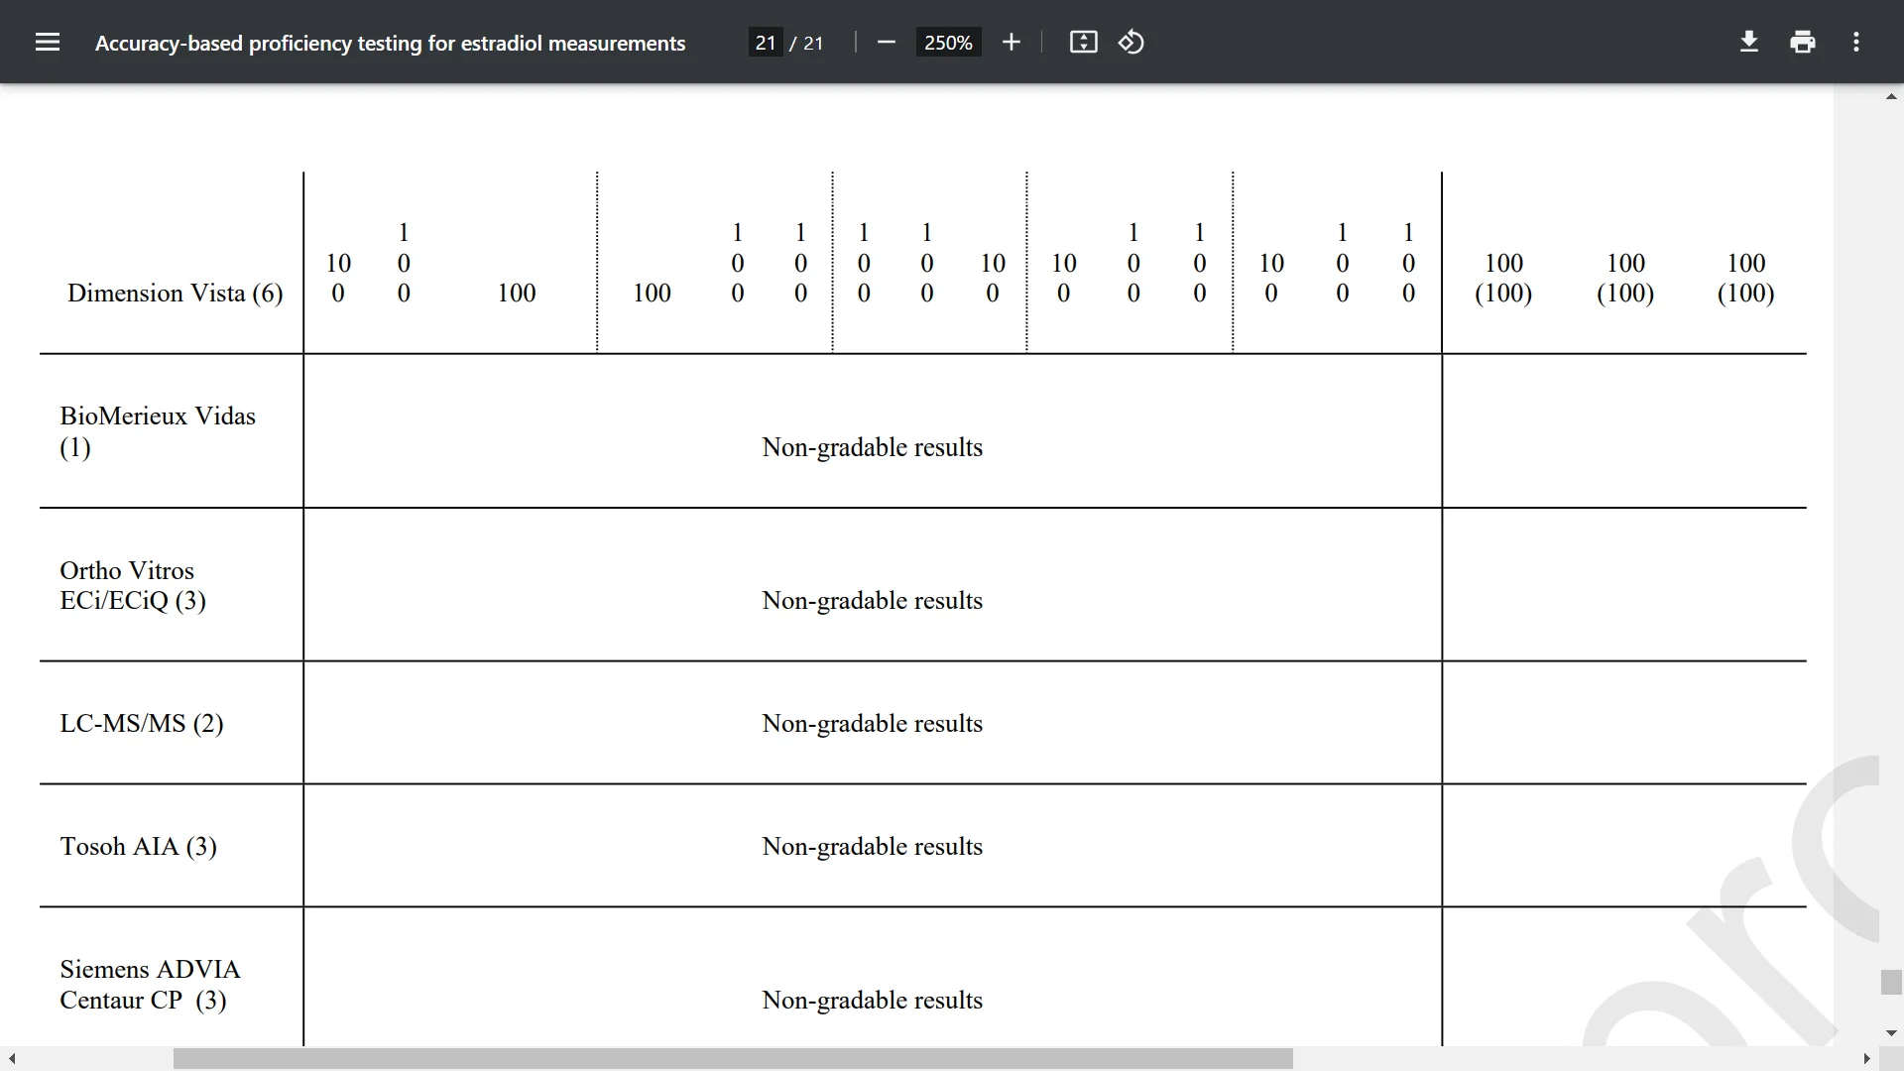The width and height of the screenshot is (1904, 1071).
Task: Click the 'Tosoh AIA (3)' row label
Action: tap(138, 846)
